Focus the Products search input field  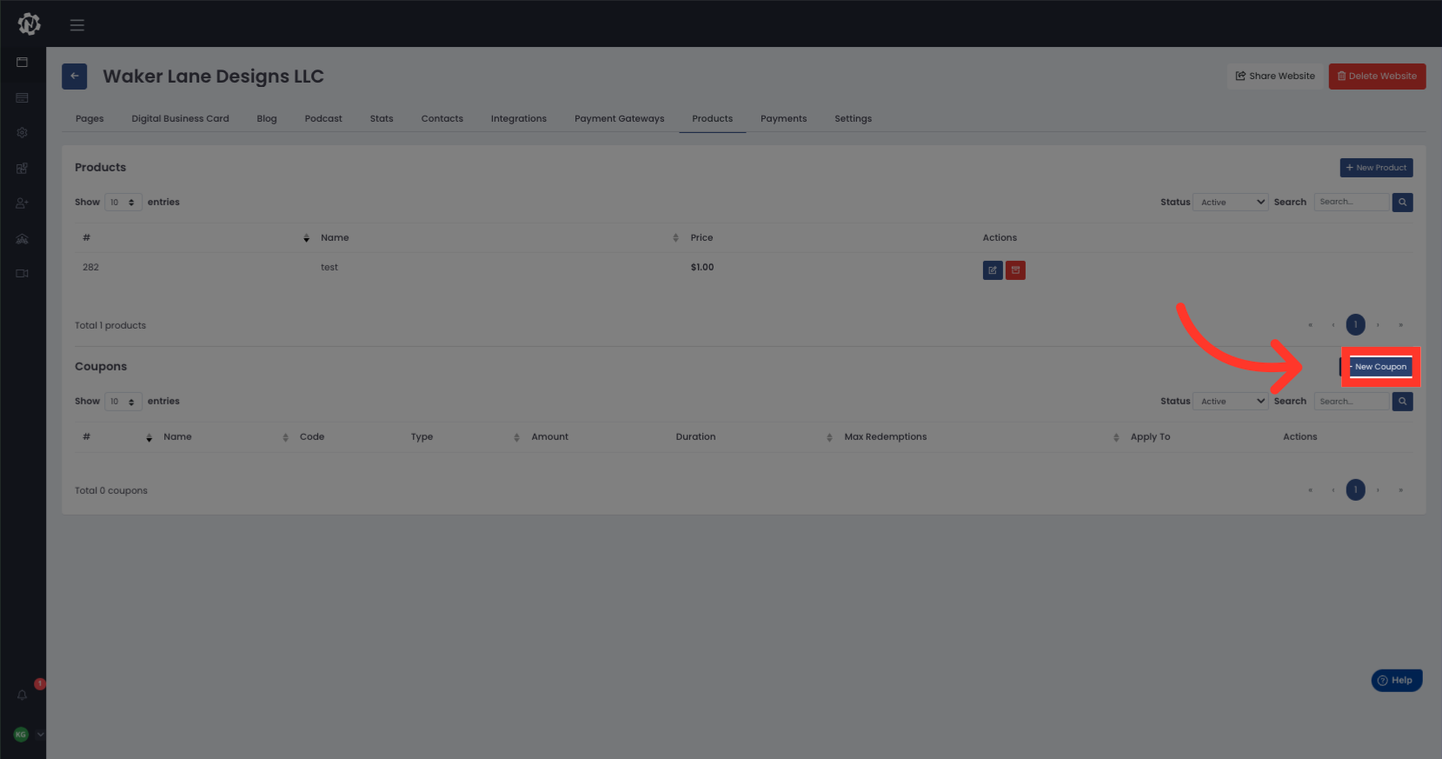pyautogui.click(x=1352, y=203)
